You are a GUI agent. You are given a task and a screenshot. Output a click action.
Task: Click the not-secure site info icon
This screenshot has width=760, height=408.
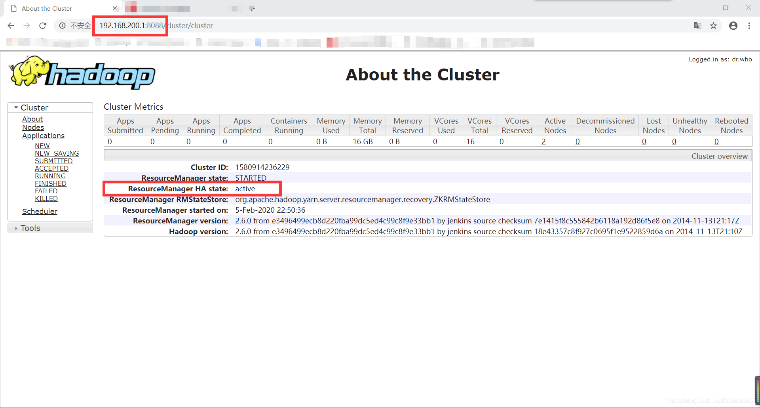[x=62, y=26]
